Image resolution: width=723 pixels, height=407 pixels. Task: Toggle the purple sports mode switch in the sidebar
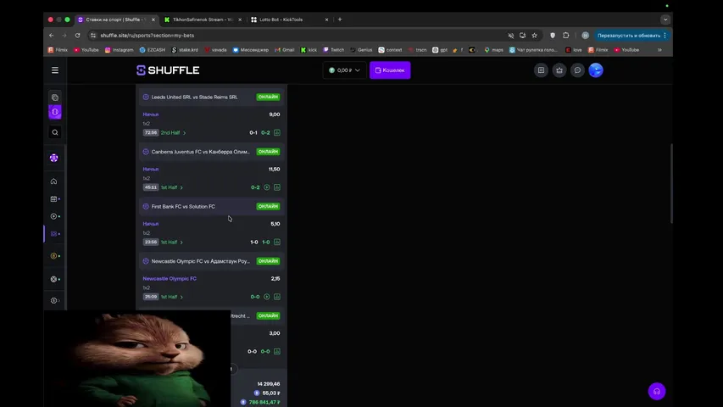tap(55, 112)
